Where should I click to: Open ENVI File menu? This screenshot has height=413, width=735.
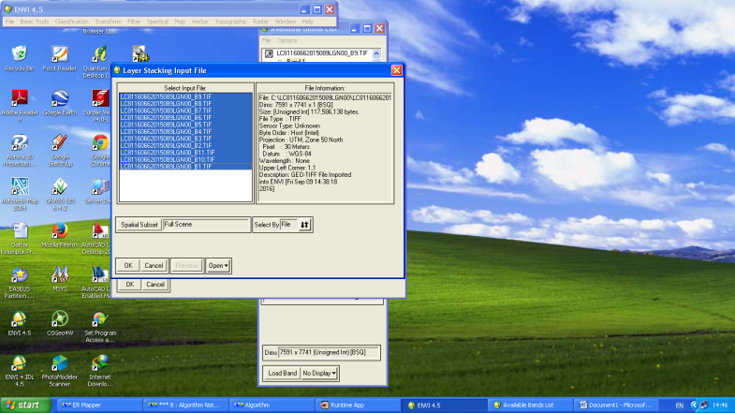tap(9, 22)
